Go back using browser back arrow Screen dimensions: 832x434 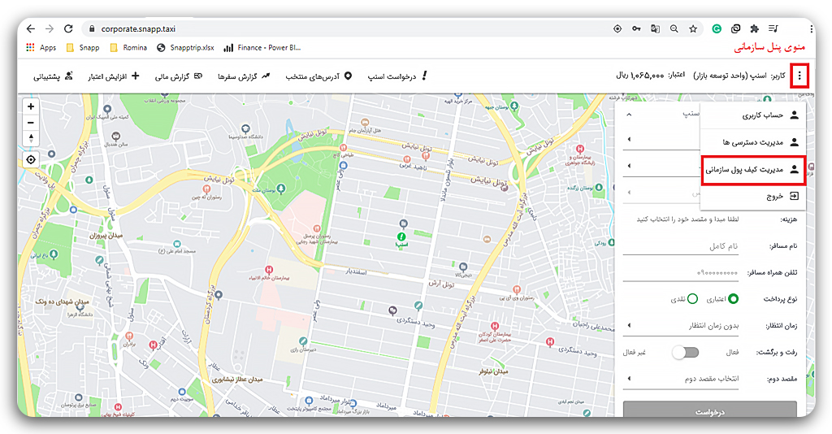[x=31, y=28]
